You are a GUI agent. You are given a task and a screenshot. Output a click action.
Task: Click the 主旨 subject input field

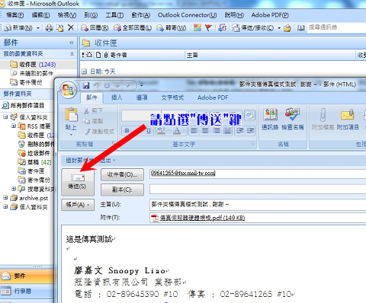pos(258,205)
